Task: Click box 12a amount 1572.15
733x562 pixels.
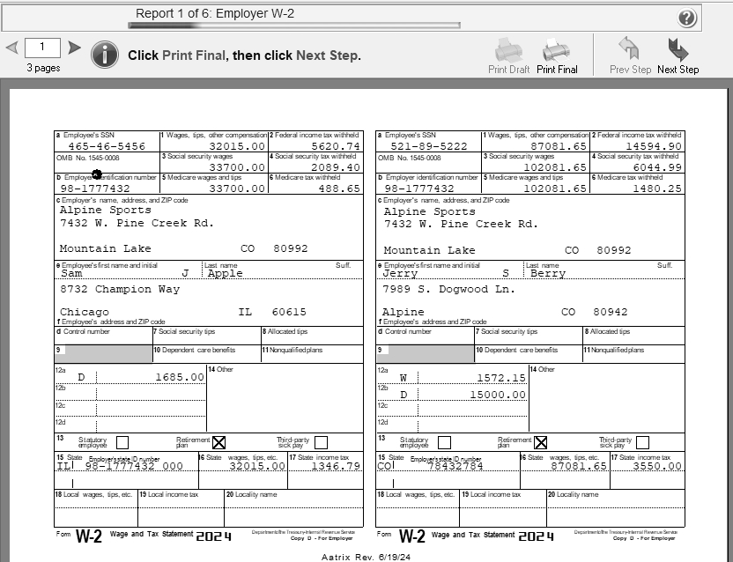Action: pos(501,378)
